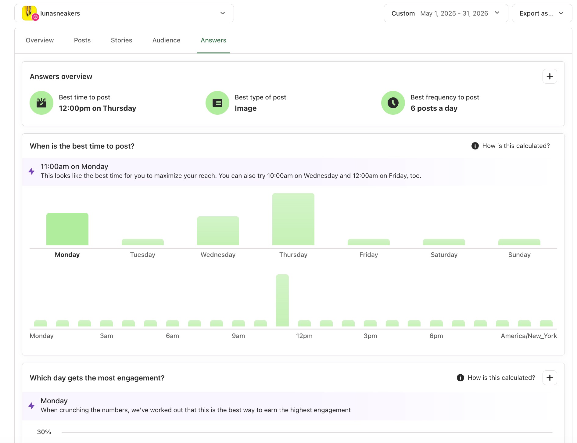Click the '11:00am on Monday' insight title
Screen dimensions: 577x443
[x=74, y=167]
